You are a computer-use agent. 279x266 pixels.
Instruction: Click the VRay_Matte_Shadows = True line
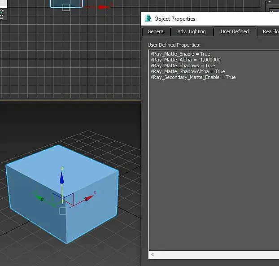tap(183, 65)
